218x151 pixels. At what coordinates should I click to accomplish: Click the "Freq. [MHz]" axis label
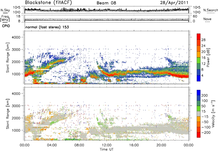tap(5, 18)
